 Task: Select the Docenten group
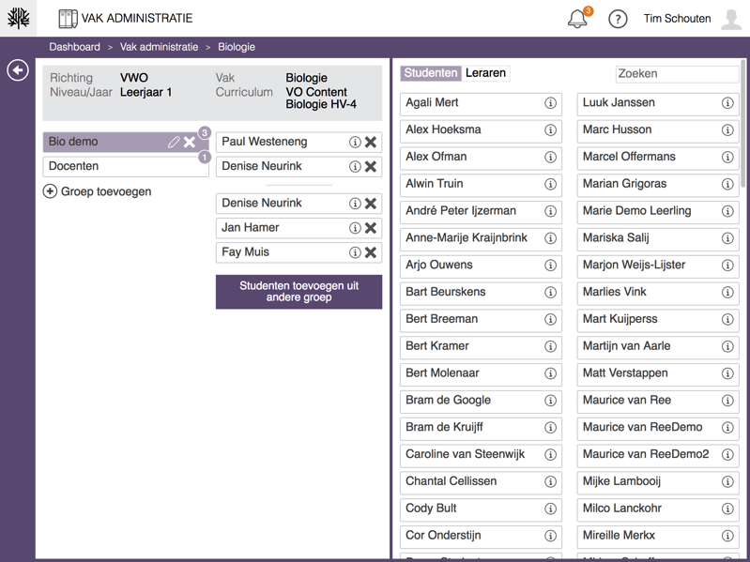[x=125, y=166]
